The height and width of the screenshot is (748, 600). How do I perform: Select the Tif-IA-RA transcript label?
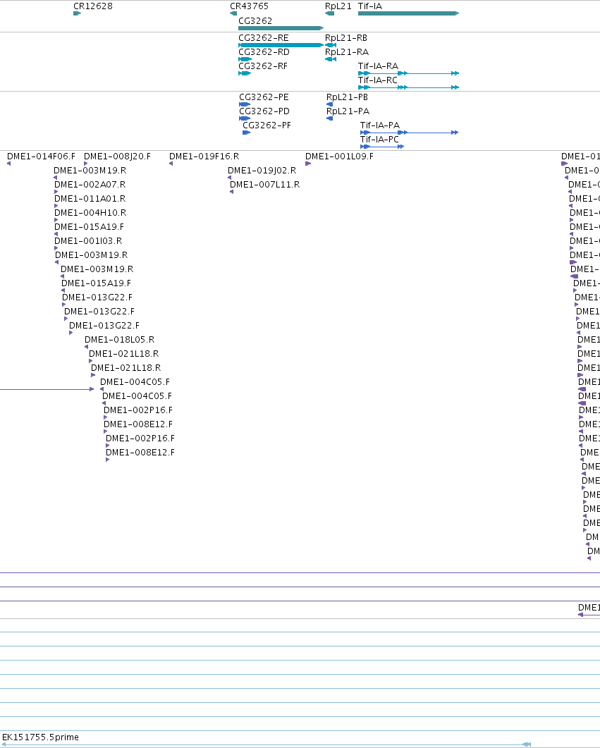point(378,66)
